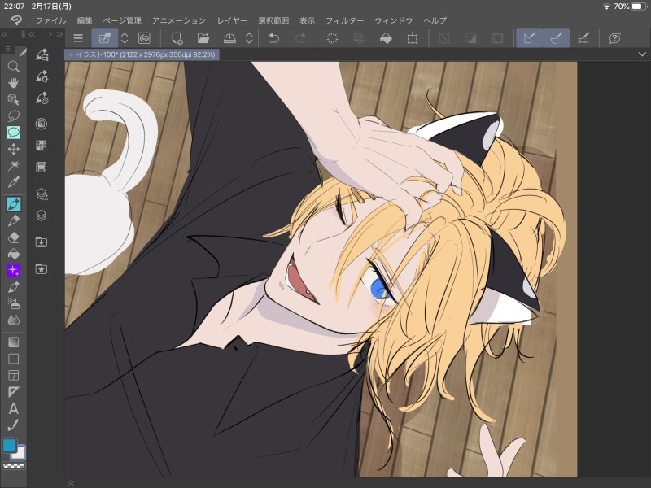Redo with the forward arrow
This screenshot has width=651, height=488.
(300, 38)
